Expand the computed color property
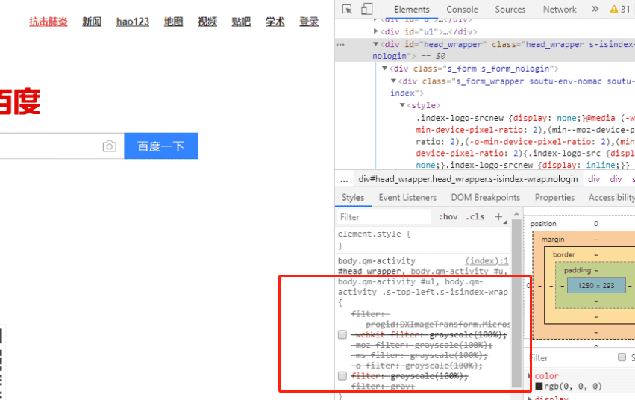 click(530, 375)
